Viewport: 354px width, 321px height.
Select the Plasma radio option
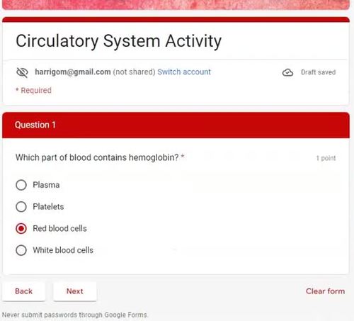[x=21, y=185]
